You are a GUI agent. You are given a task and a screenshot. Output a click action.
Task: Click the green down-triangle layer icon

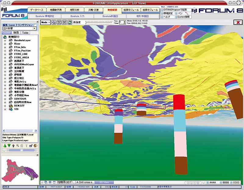tap(9, 146)
